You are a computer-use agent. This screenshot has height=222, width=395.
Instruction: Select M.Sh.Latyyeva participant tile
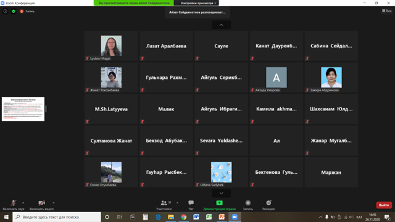[x=111, y=109]
